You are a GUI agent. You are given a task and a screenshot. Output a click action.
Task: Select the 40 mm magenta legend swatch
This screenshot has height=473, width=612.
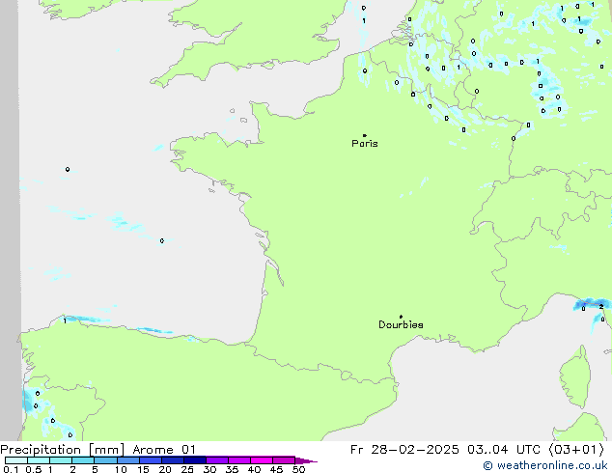(262, 460)
